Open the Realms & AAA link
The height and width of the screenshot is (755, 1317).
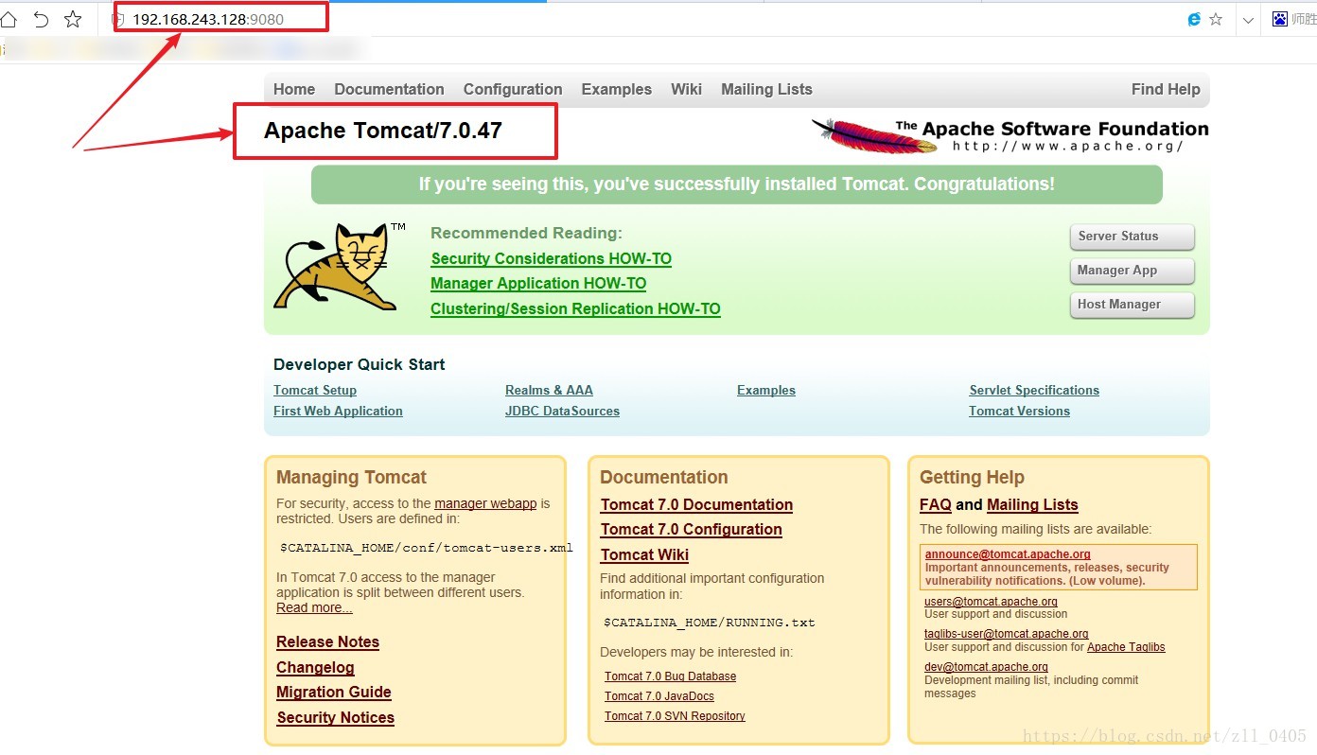point(549,390)
